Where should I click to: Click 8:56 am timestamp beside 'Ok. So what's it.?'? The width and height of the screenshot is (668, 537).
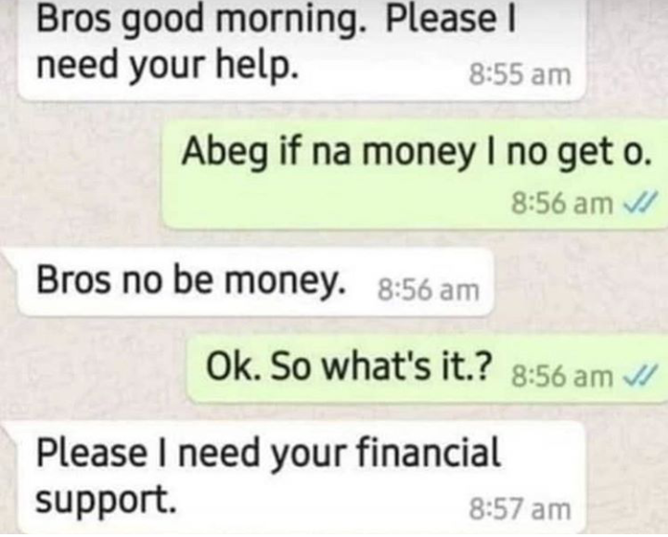(562, 377)
